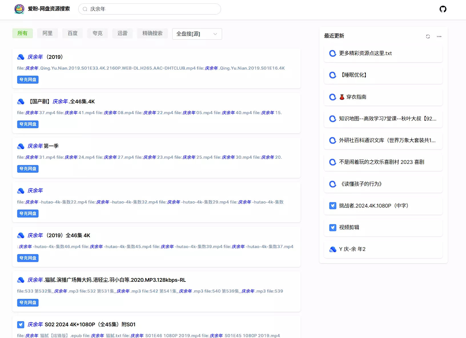Open the three-dot menu in 最近更新

439,37
